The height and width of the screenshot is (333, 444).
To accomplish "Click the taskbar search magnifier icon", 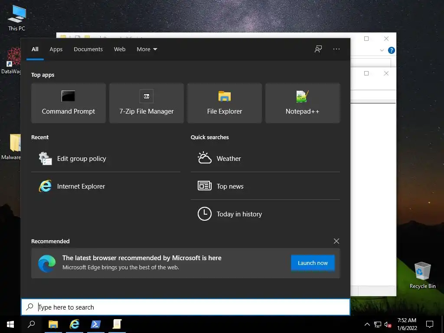I will [x=31, y=324].
